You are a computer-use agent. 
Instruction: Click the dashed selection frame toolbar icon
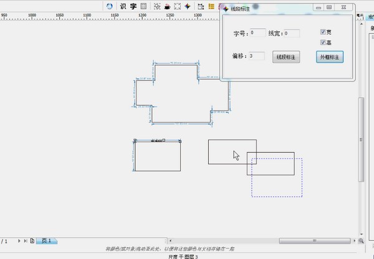tap(178, 6)
